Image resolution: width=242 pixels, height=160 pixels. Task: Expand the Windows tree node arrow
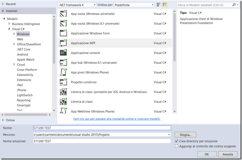[x=14, y=34]
